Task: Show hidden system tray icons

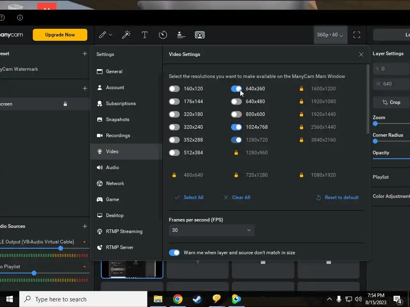Action: click(x=330, y=299)
